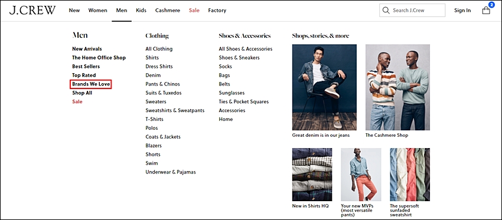Open The Cashmere Shop image

click(397, 87)
